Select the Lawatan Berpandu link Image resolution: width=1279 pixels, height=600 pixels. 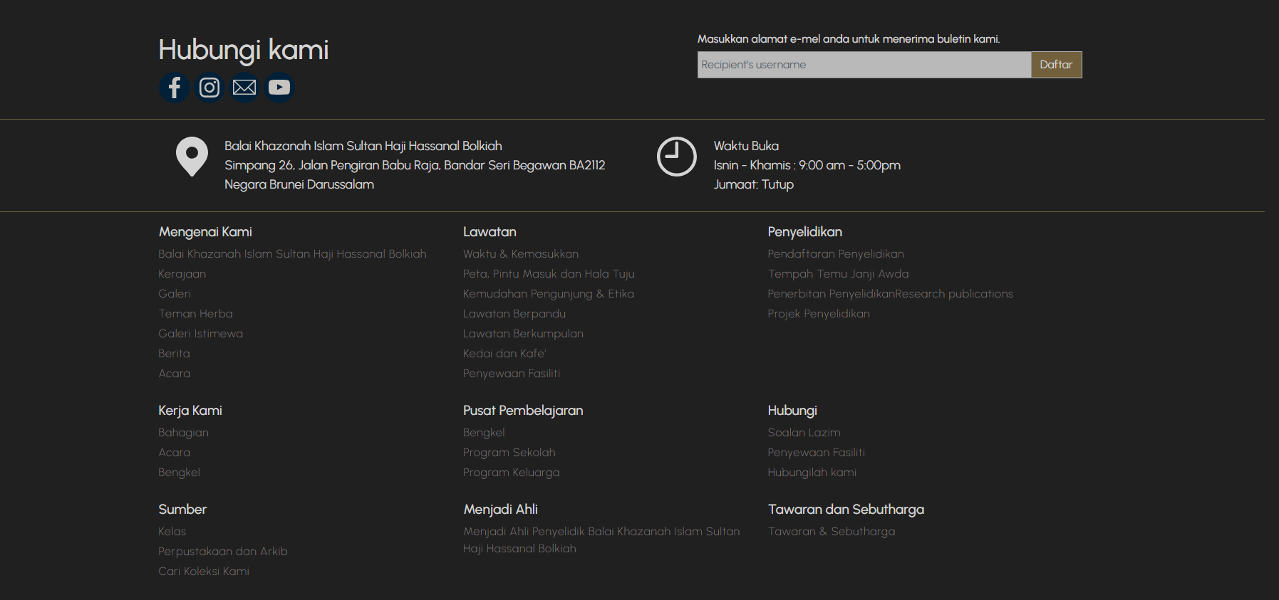pyautogui.click(x=514, y=314)
